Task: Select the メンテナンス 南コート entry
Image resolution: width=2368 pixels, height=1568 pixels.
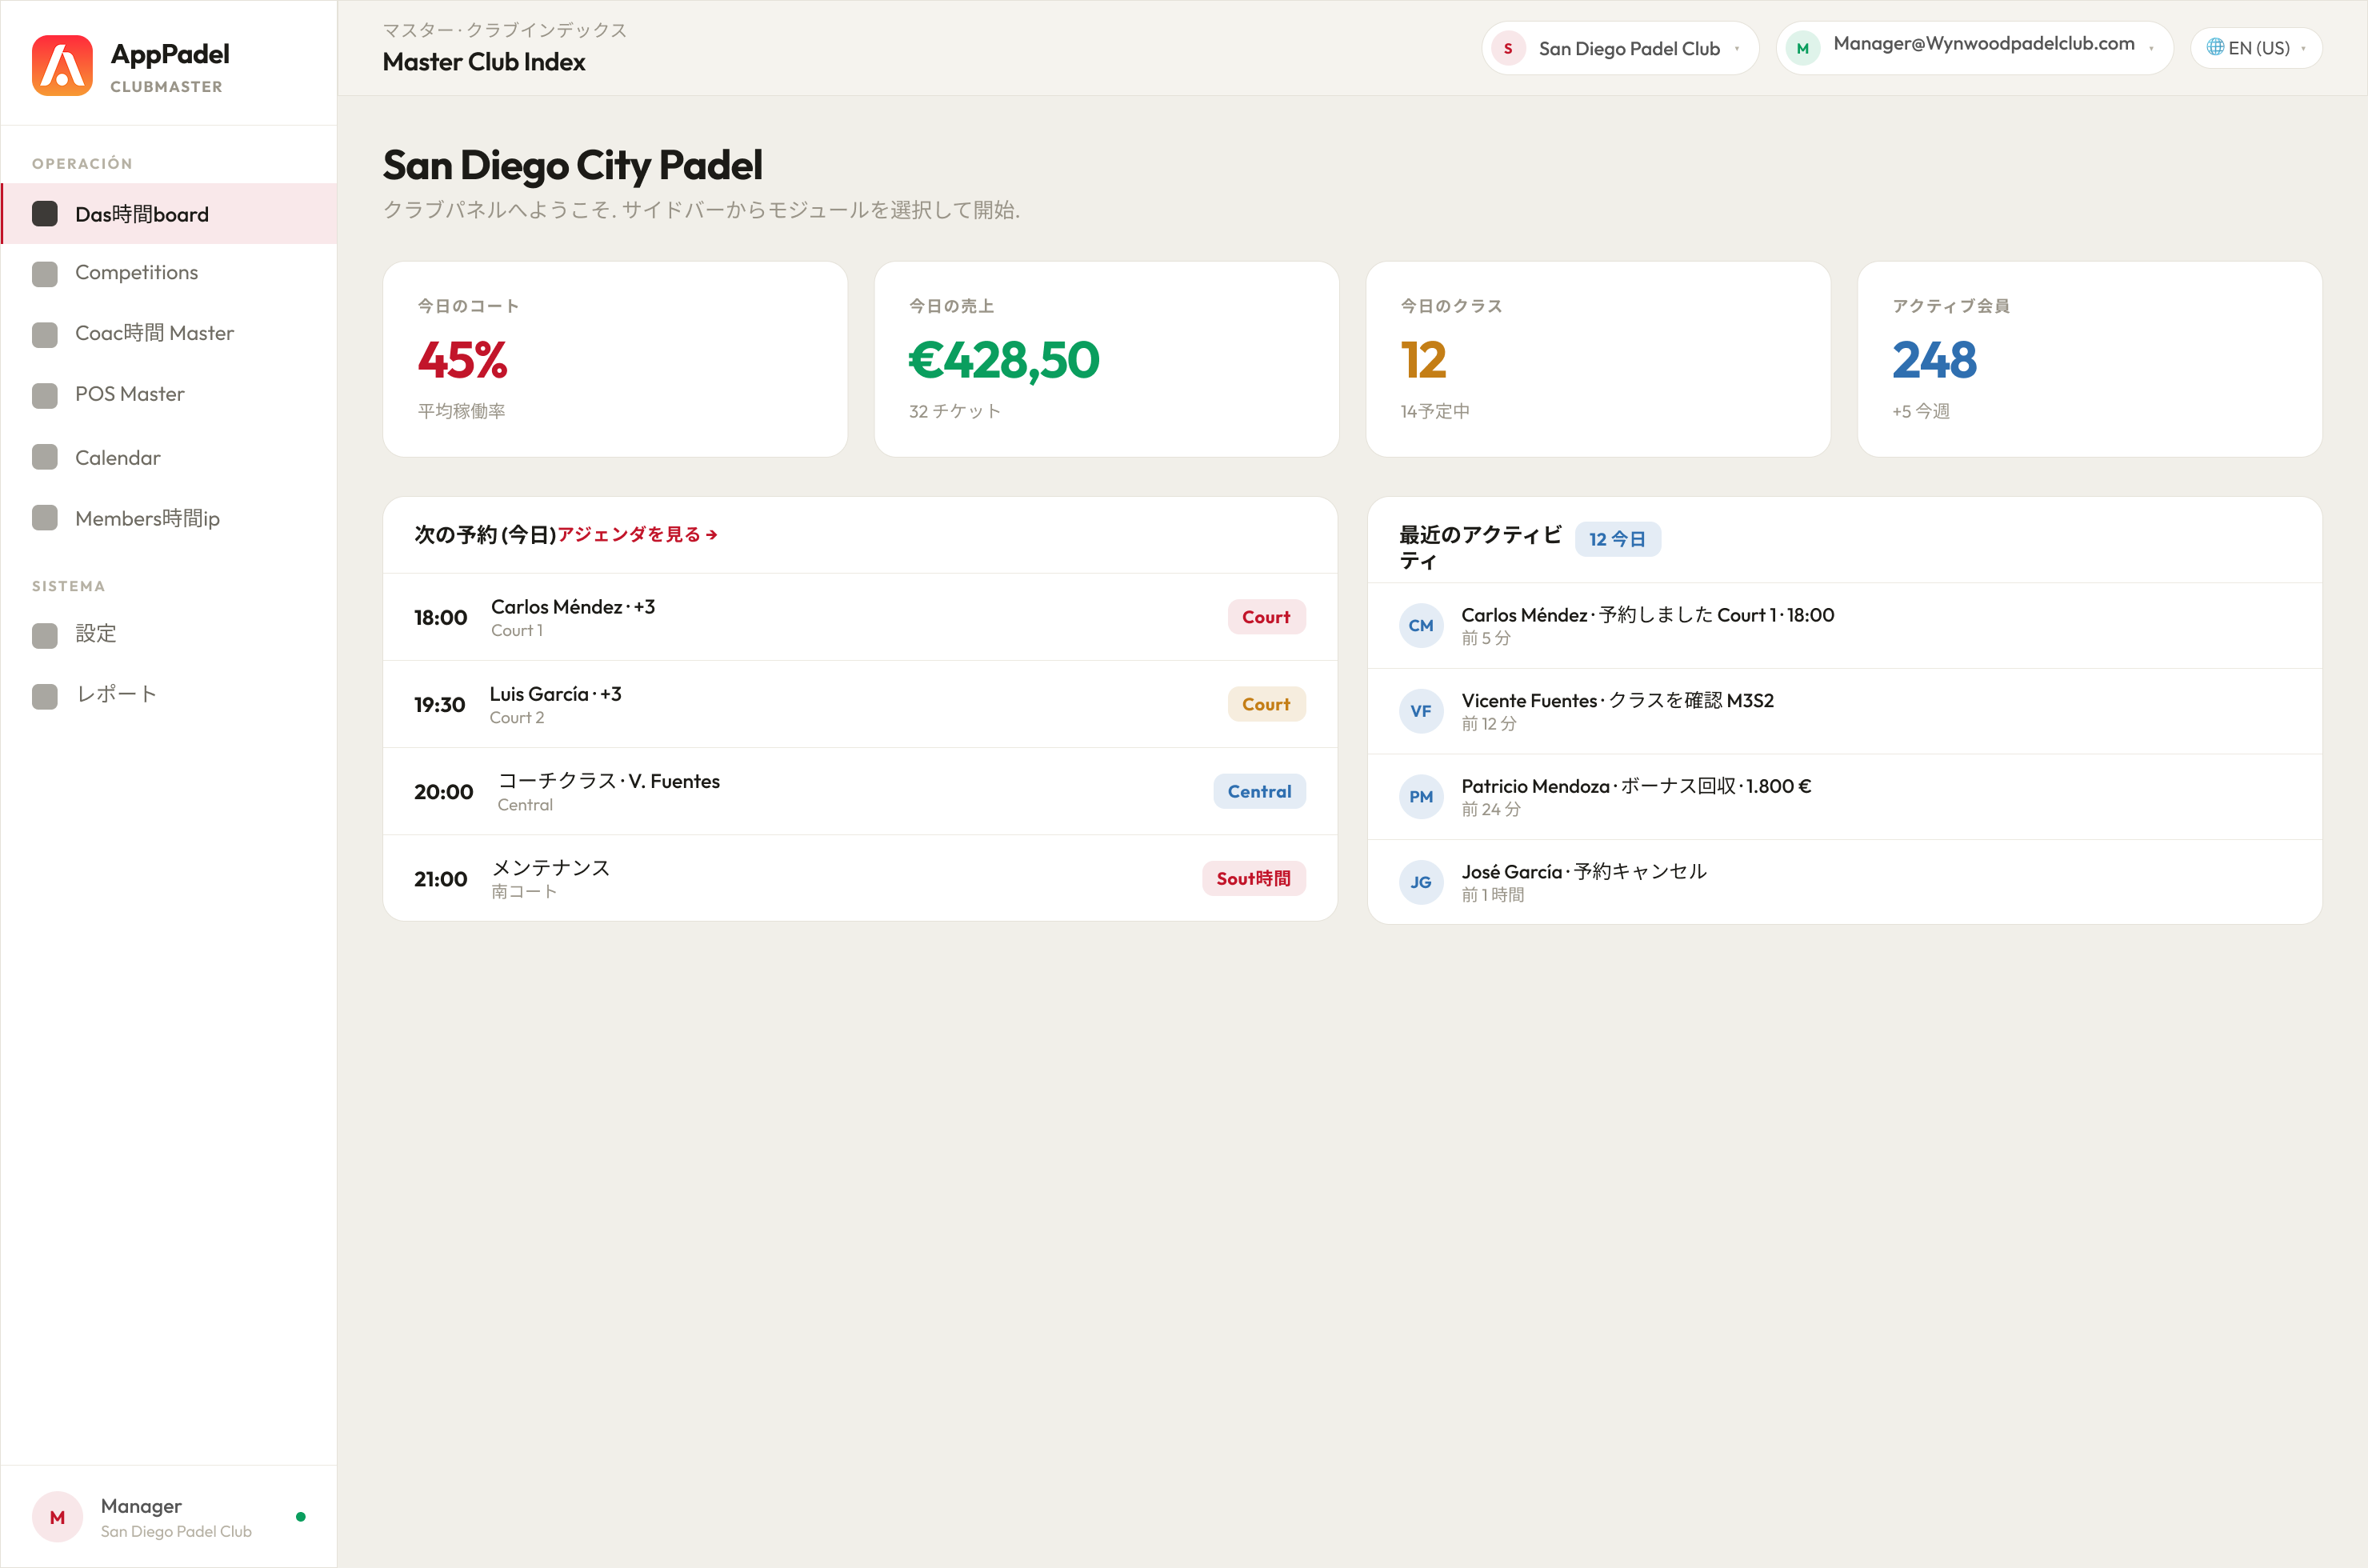Action: [x=860, y=878]
